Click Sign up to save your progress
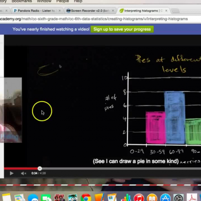This screenshot has height=201, width=201. [x=122, y=29]
